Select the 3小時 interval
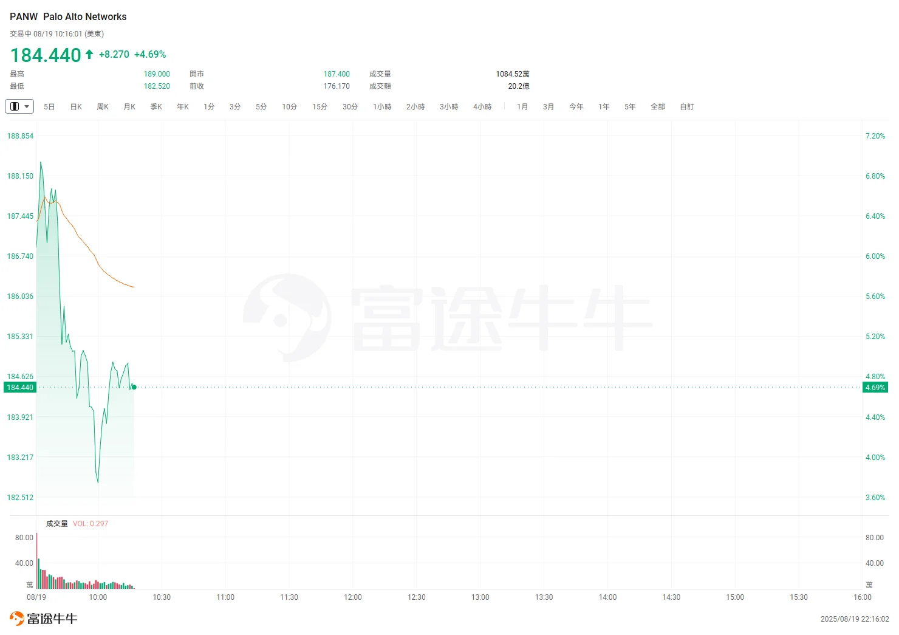 [449, 107]
